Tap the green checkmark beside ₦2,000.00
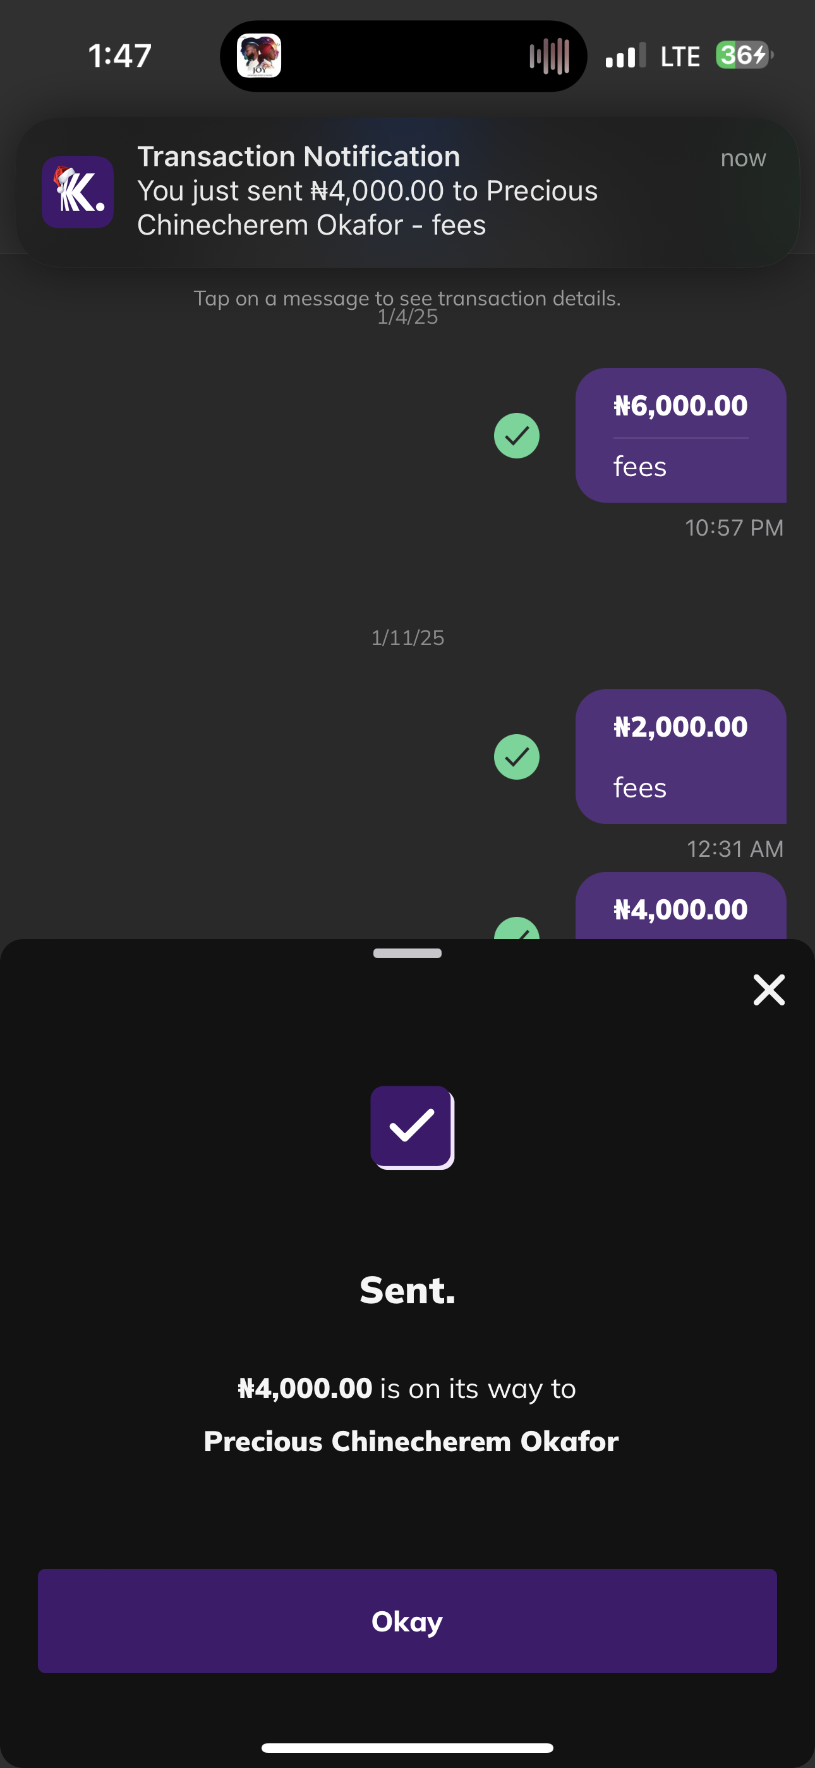Viewport: 815px width, 1768px height. (x=517, y=756)
